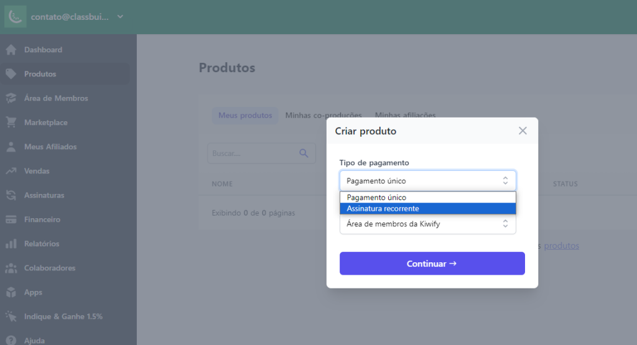
Task: Open the produtos link
Action: pos(561,246)
